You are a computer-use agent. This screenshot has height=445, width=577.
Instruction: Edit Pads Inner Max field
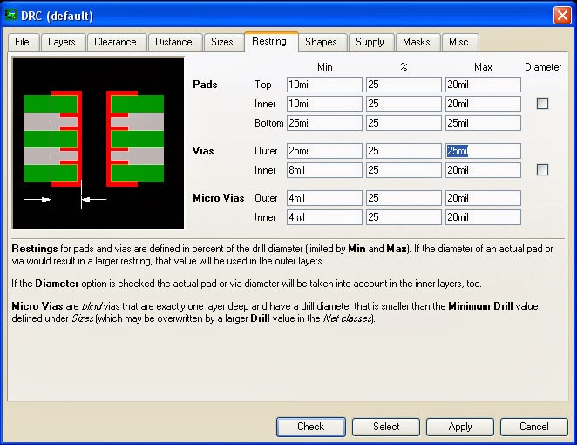[483, 104]
